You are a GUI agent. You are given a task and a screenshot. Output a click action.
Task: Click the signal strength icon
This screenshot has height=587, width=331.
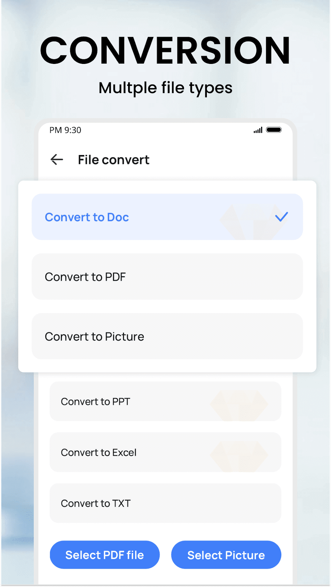[x=258, y=130]
